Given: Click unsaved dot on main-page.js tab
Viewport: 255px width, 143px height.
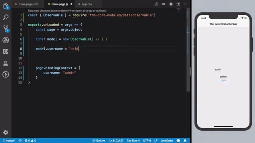Looking at the screenshot, I should coord(71,4).
